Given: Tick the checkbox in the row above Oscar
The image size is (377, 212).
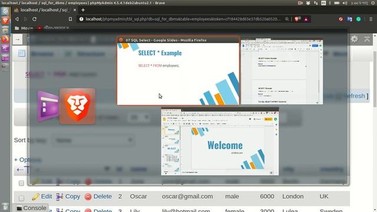Looking at the screenshot, I should [x=21, y=183].
